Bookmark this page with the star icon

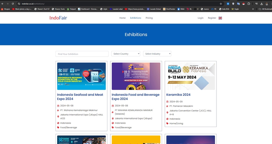pos(221,4)
